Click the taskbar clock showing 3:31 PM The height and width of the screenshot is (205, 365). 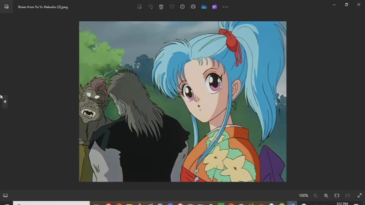click(x=342, y=204)
